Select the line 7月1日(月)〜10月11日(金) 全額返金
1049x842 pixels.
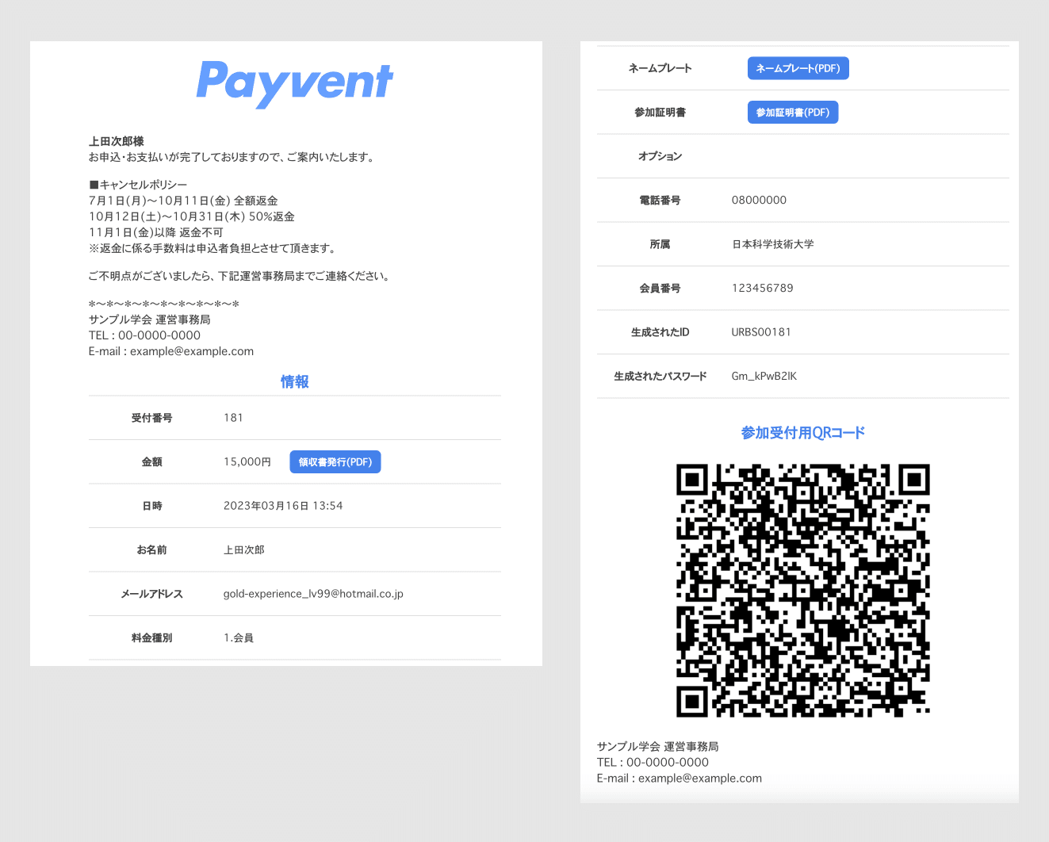click(183, 201)
